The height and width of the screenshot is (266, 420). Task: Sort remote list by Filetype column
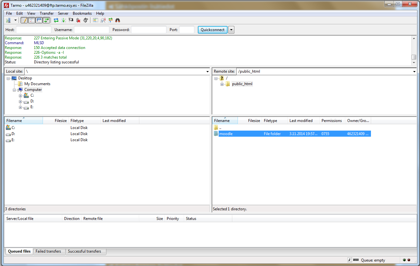click(275, 121)
